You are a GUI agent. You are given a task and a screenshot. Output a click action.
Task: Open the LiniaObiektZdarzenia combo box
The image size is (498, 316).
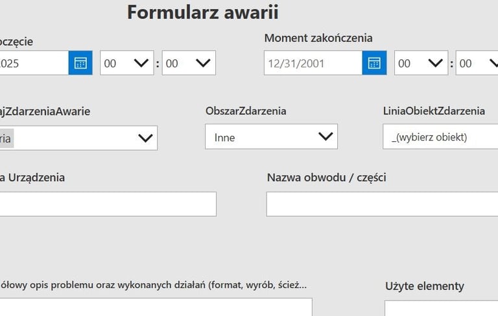point(440,137)
